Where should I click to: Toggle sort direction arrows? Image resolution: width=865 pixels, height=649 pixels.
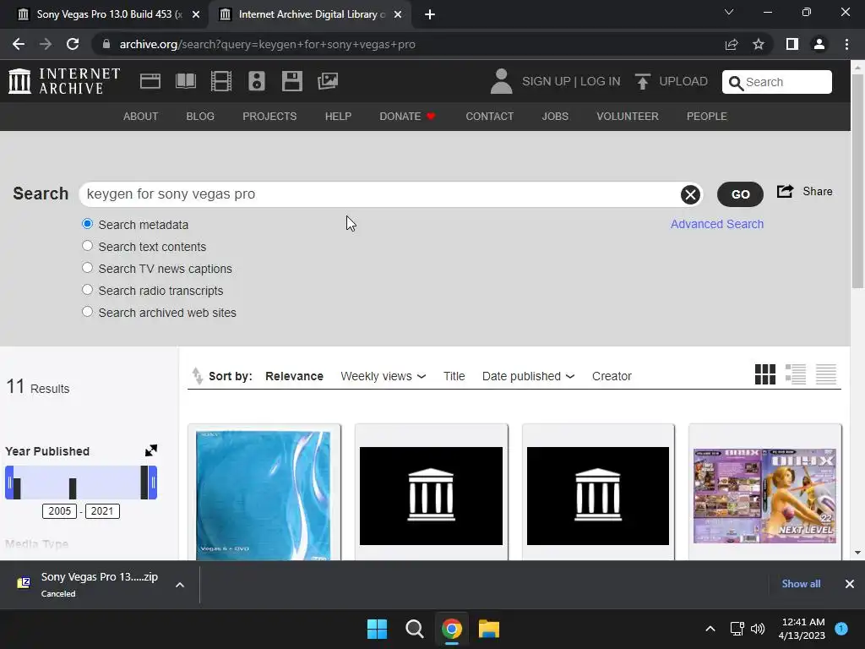pyautogui.click(x=197, y=376)
